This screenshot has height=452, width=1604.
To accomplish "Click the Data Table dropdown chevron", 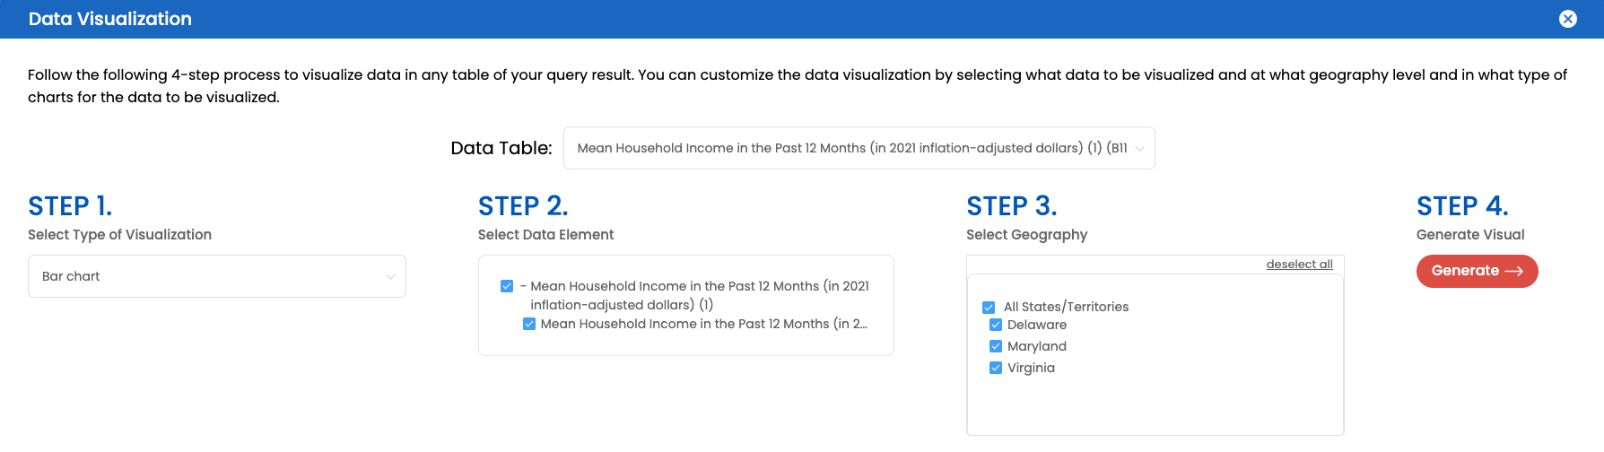I will pos(1139,149).
